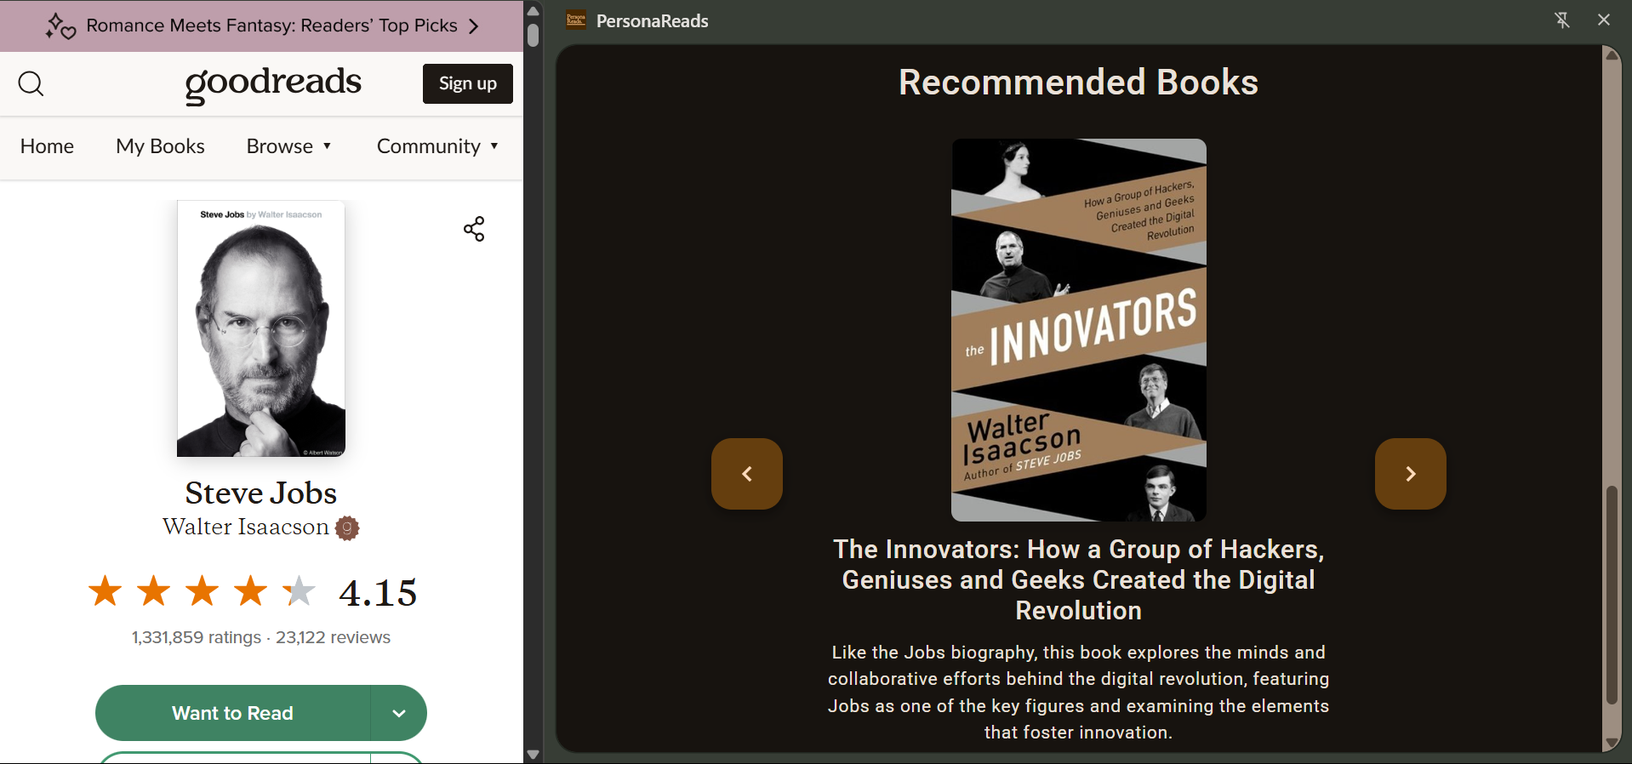
Task: Click the PersonaReads logo icon in panel header
Action: click(576, 20)
